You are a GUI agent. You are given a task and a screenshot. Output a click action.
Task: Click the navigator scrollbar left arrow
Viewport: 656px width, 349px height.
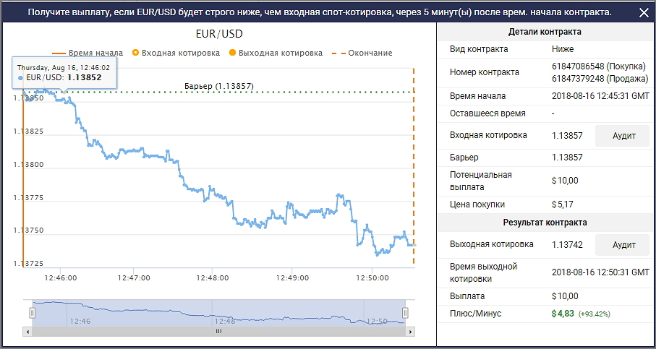27,332
